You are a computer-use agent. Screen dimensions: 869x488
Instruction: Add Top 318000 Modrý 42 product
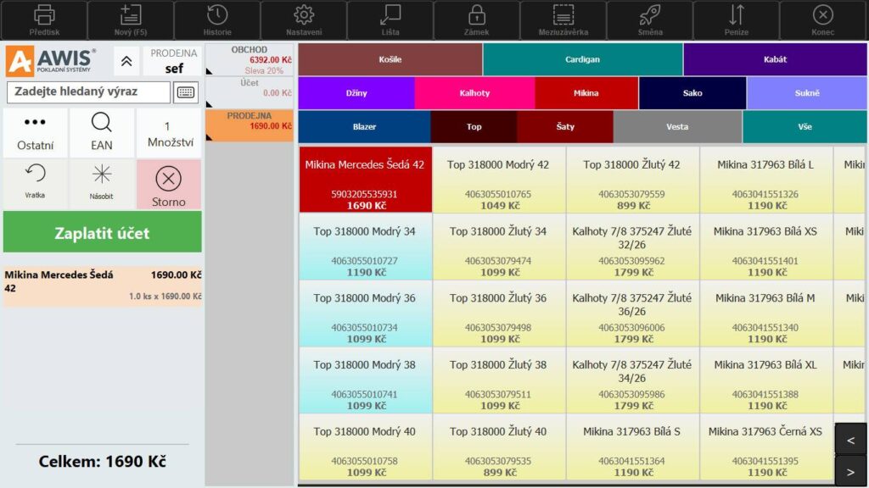[499, 180]
